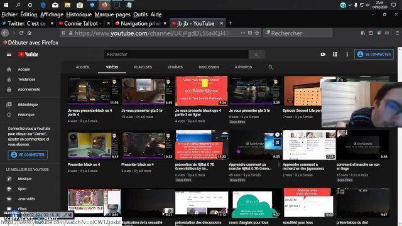Reload the page in Firefox

click(x=21, y=33)
